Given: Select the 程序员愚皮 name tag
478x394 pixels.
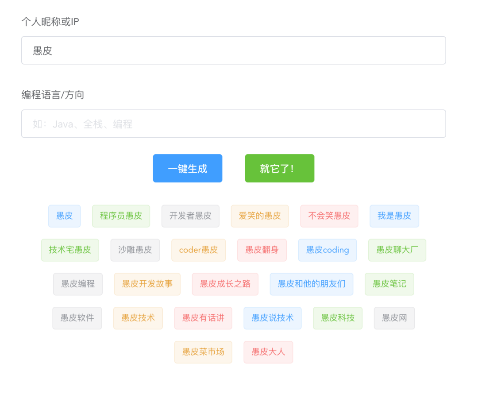Looking at the screenshot, I should pos(121,216).
